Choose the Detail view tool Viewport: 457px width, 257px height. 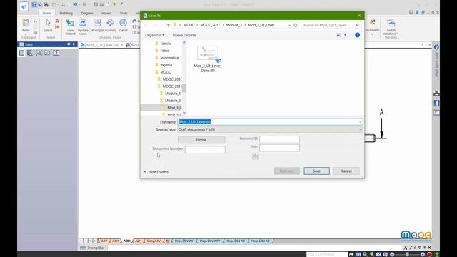124,25
